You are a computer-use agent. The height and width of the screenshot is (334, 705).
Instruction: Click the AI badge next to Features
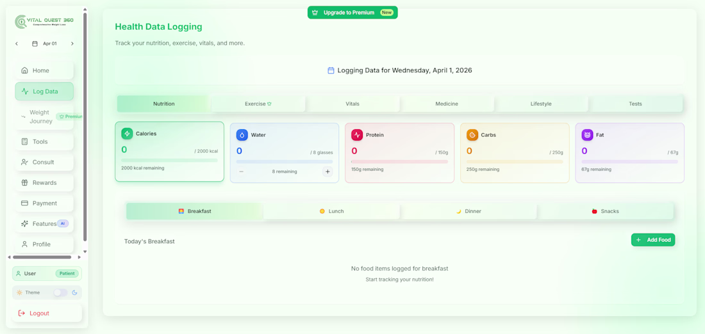[63, 223]
